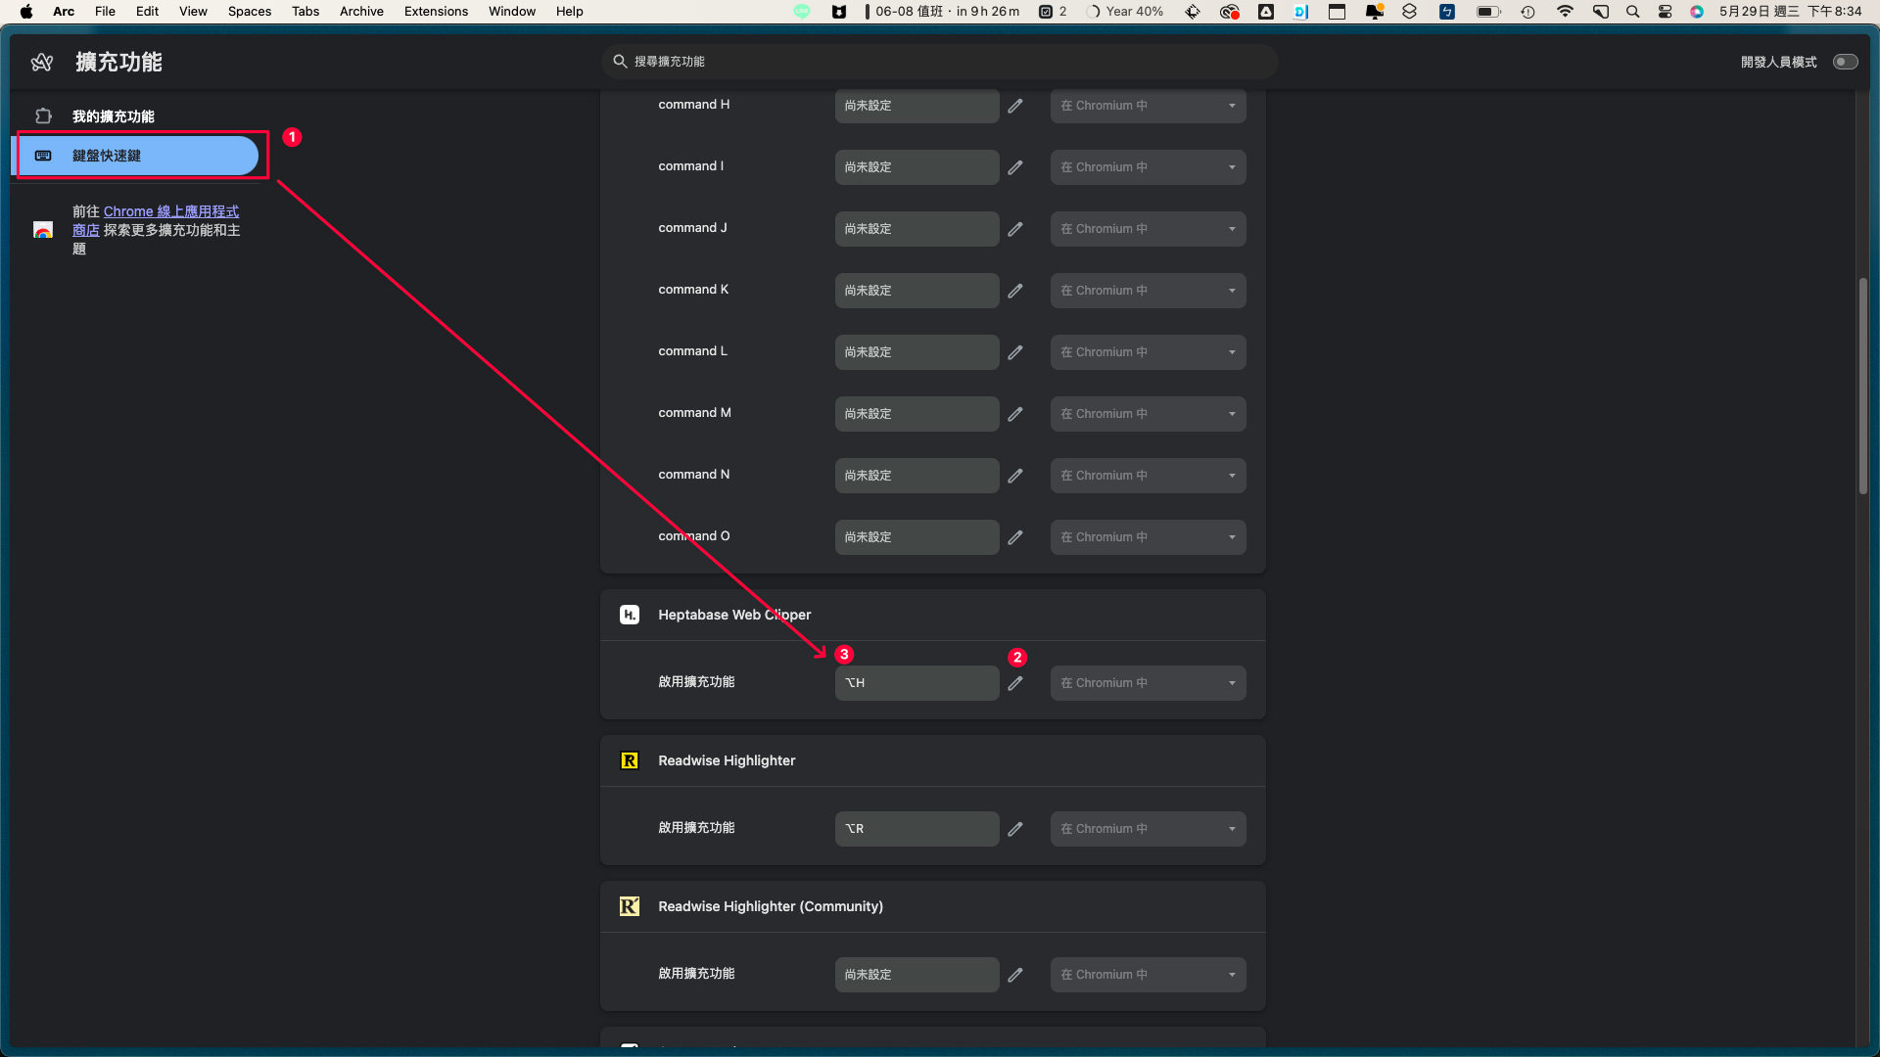Click the edit pencil icon for command N

(1016, 475)
